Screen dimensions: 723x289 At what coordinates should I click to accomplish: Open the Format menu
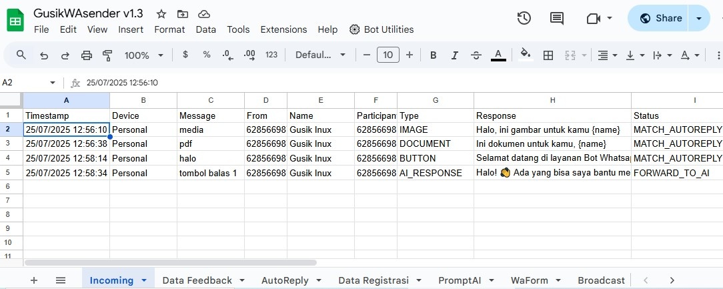click(x=169, y=29)
